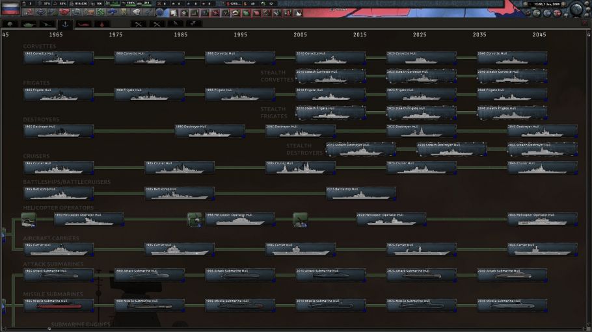Viewport: 592px width, 332px height.
Task: Click the 1985 Carrier Hull technology
Action: coord(180,249)
